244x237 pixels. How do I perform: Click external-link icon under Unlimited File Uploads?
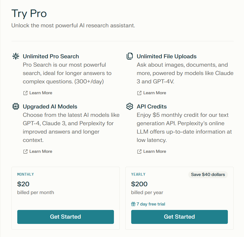click(x=139, y=93)
